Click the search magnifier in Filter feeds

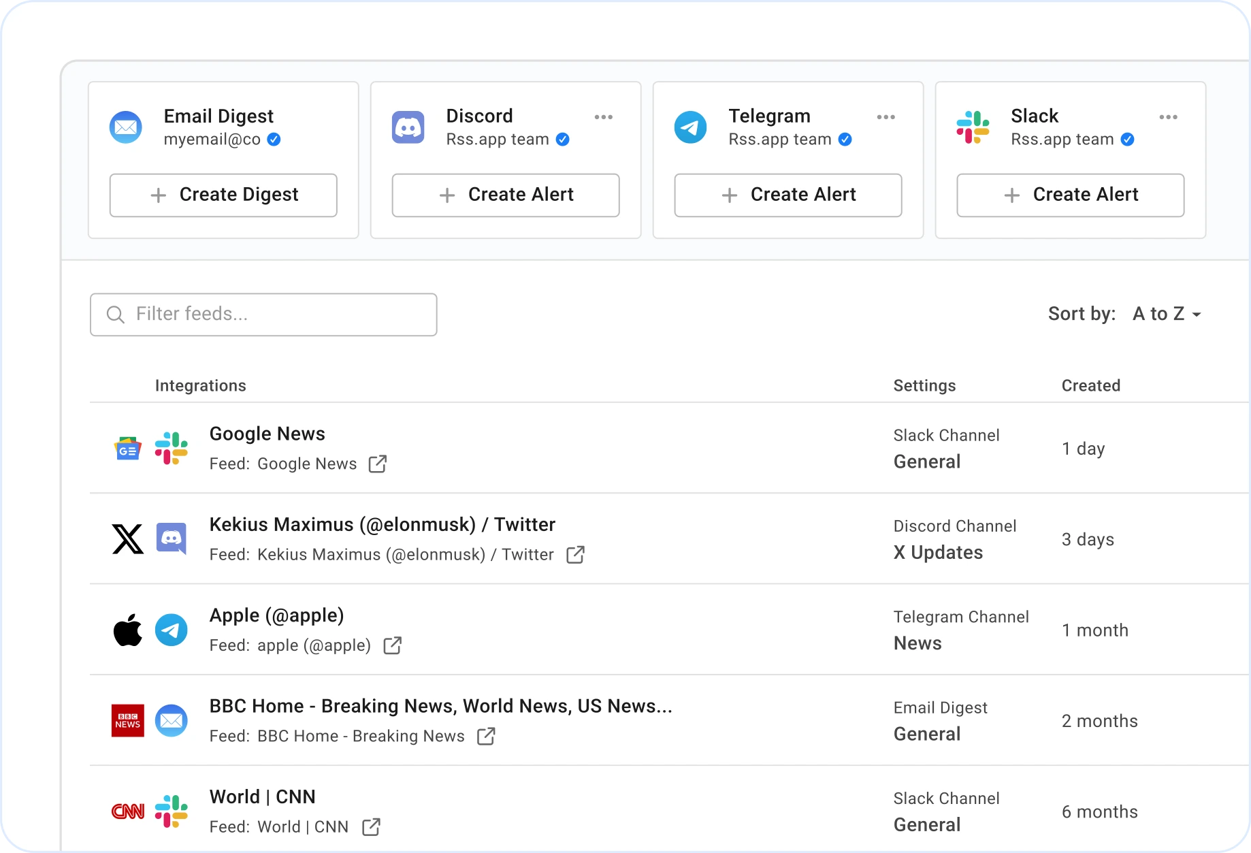(x=116, y=315)
